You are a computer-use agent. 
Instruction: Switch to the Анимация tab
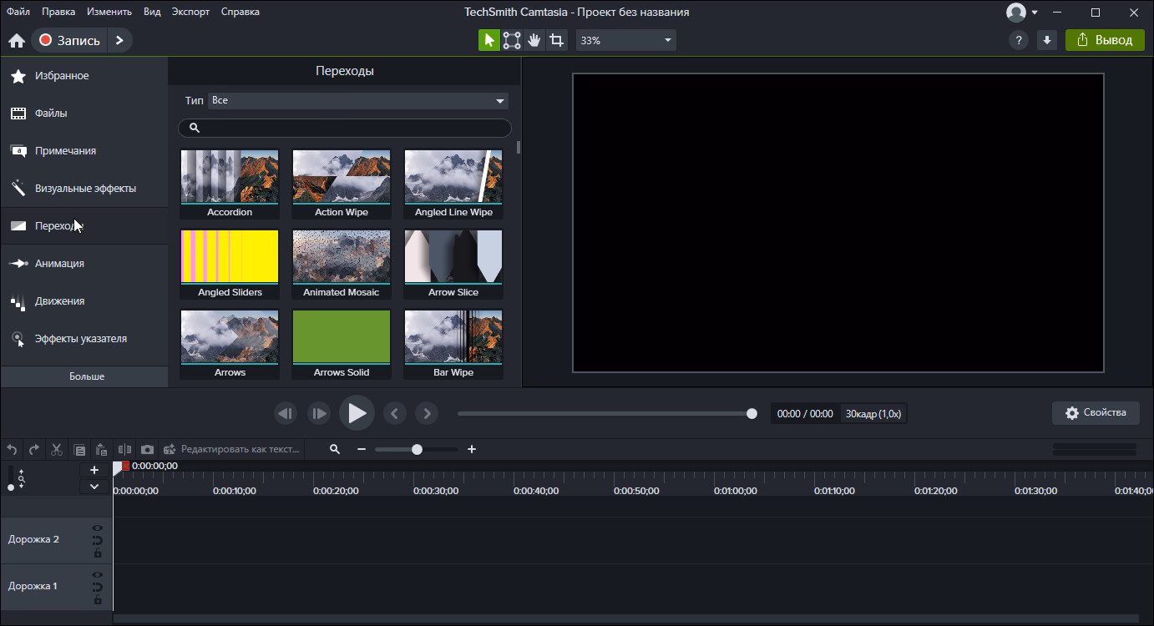click(x=59, y=264)
